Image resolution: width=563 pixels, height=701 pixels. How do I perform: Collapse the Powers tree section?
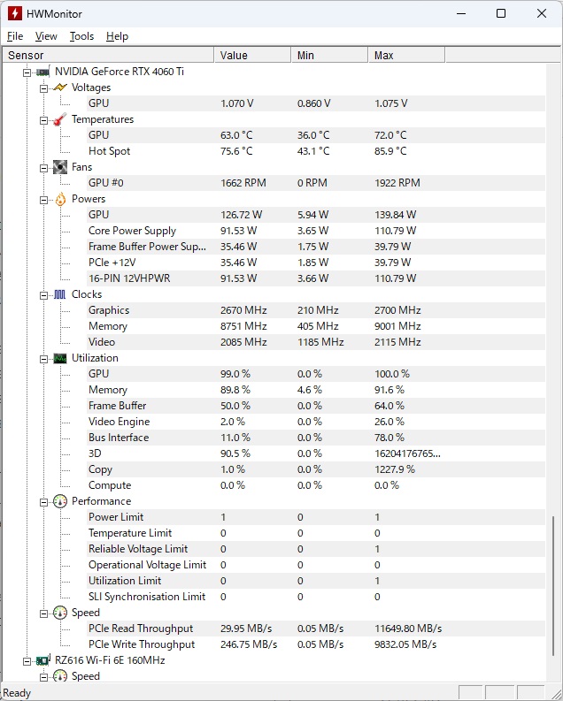tap(43, 199)
